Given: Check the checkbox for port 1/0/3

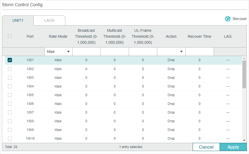Looking at the screenshot, I should [10, 78].
